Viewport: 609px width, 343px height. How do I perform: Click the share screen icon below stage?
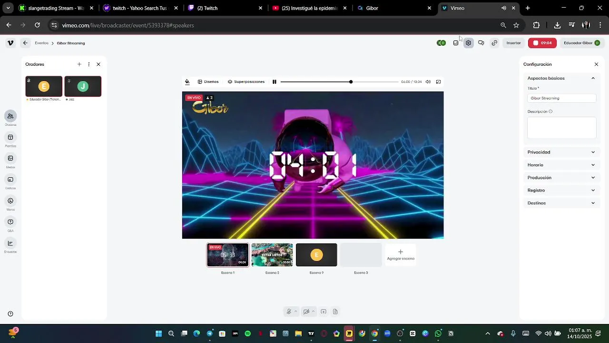(324, 312)
